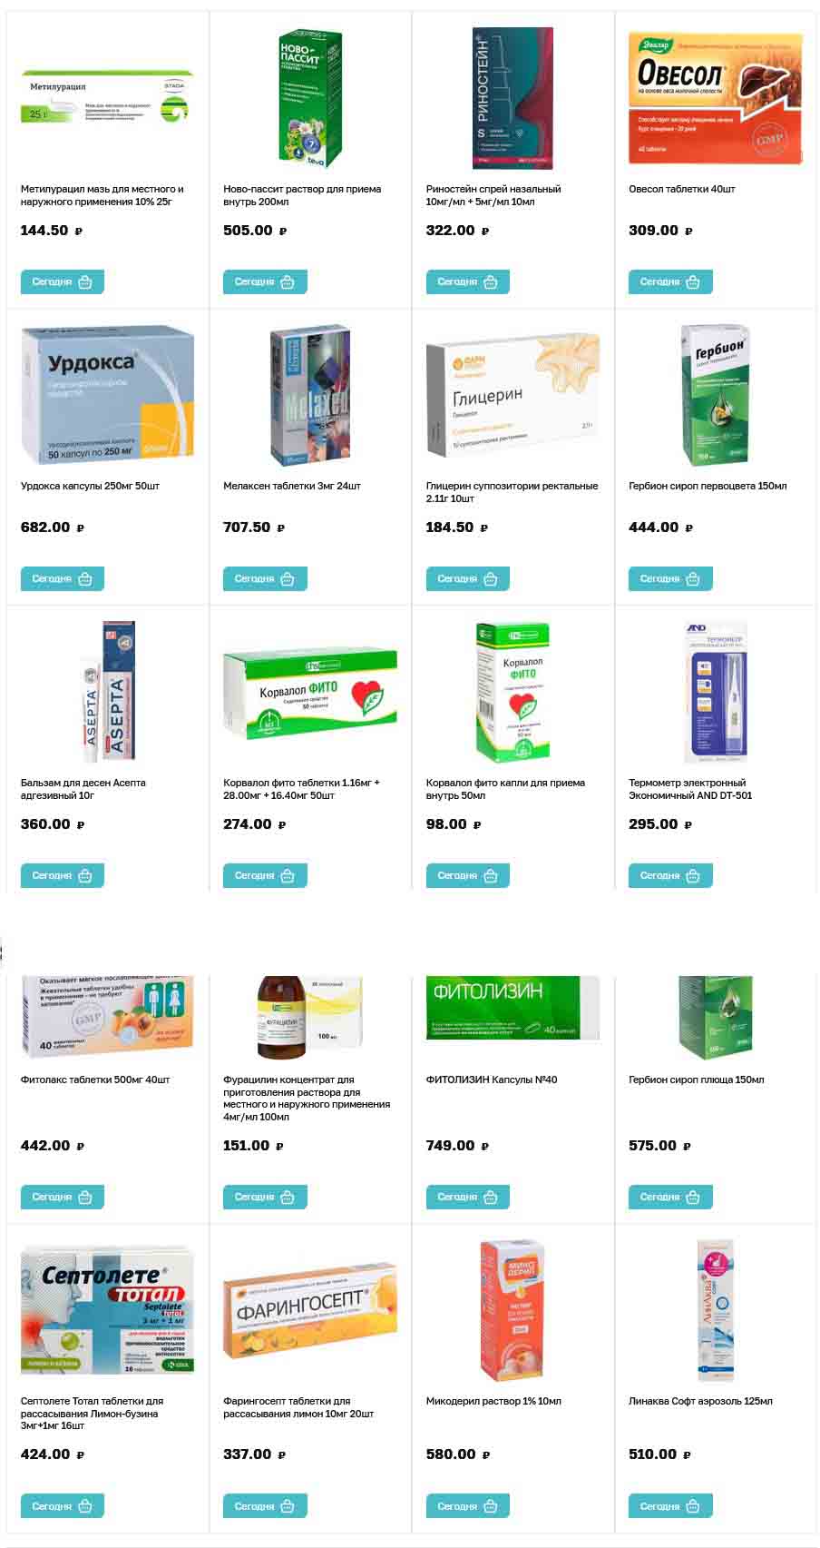Open Фурацилин концентрат product title link

[x=307, y=1099]
